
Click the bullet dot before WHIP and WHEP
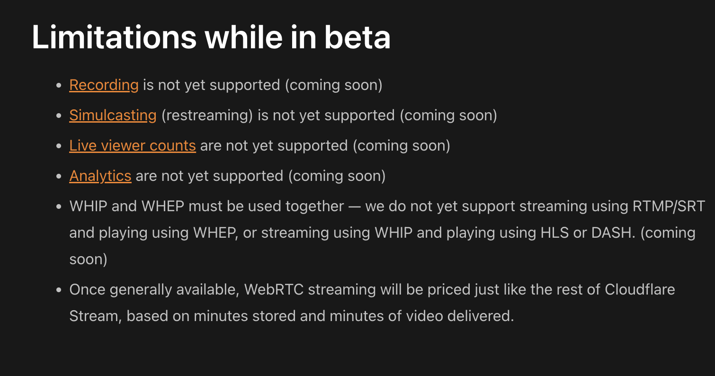click(x=59, y=207)
